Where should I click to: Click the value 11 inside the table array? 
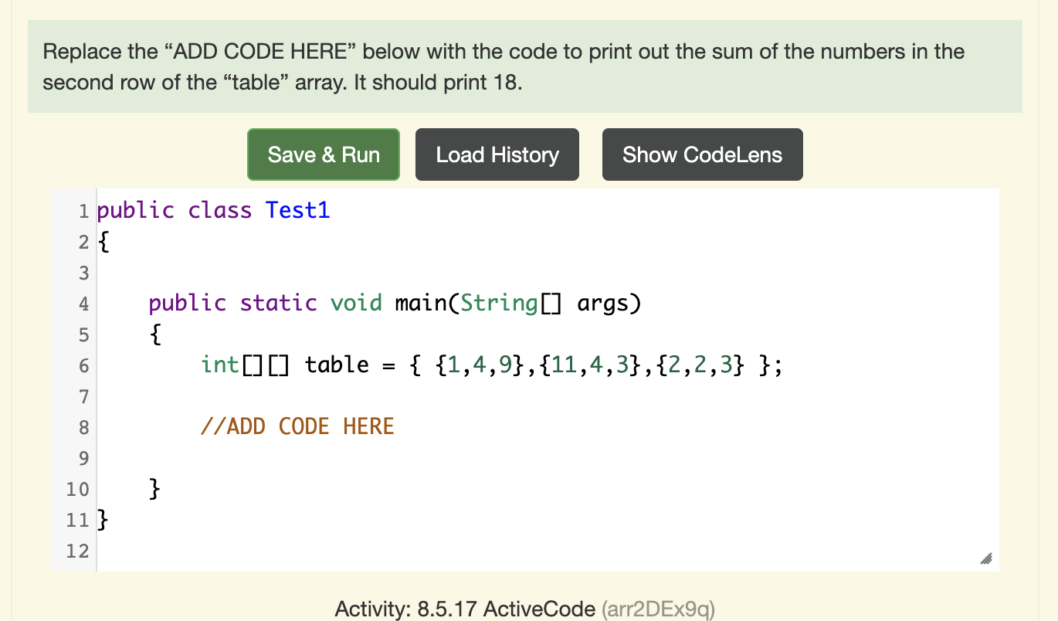pos(564,365)
